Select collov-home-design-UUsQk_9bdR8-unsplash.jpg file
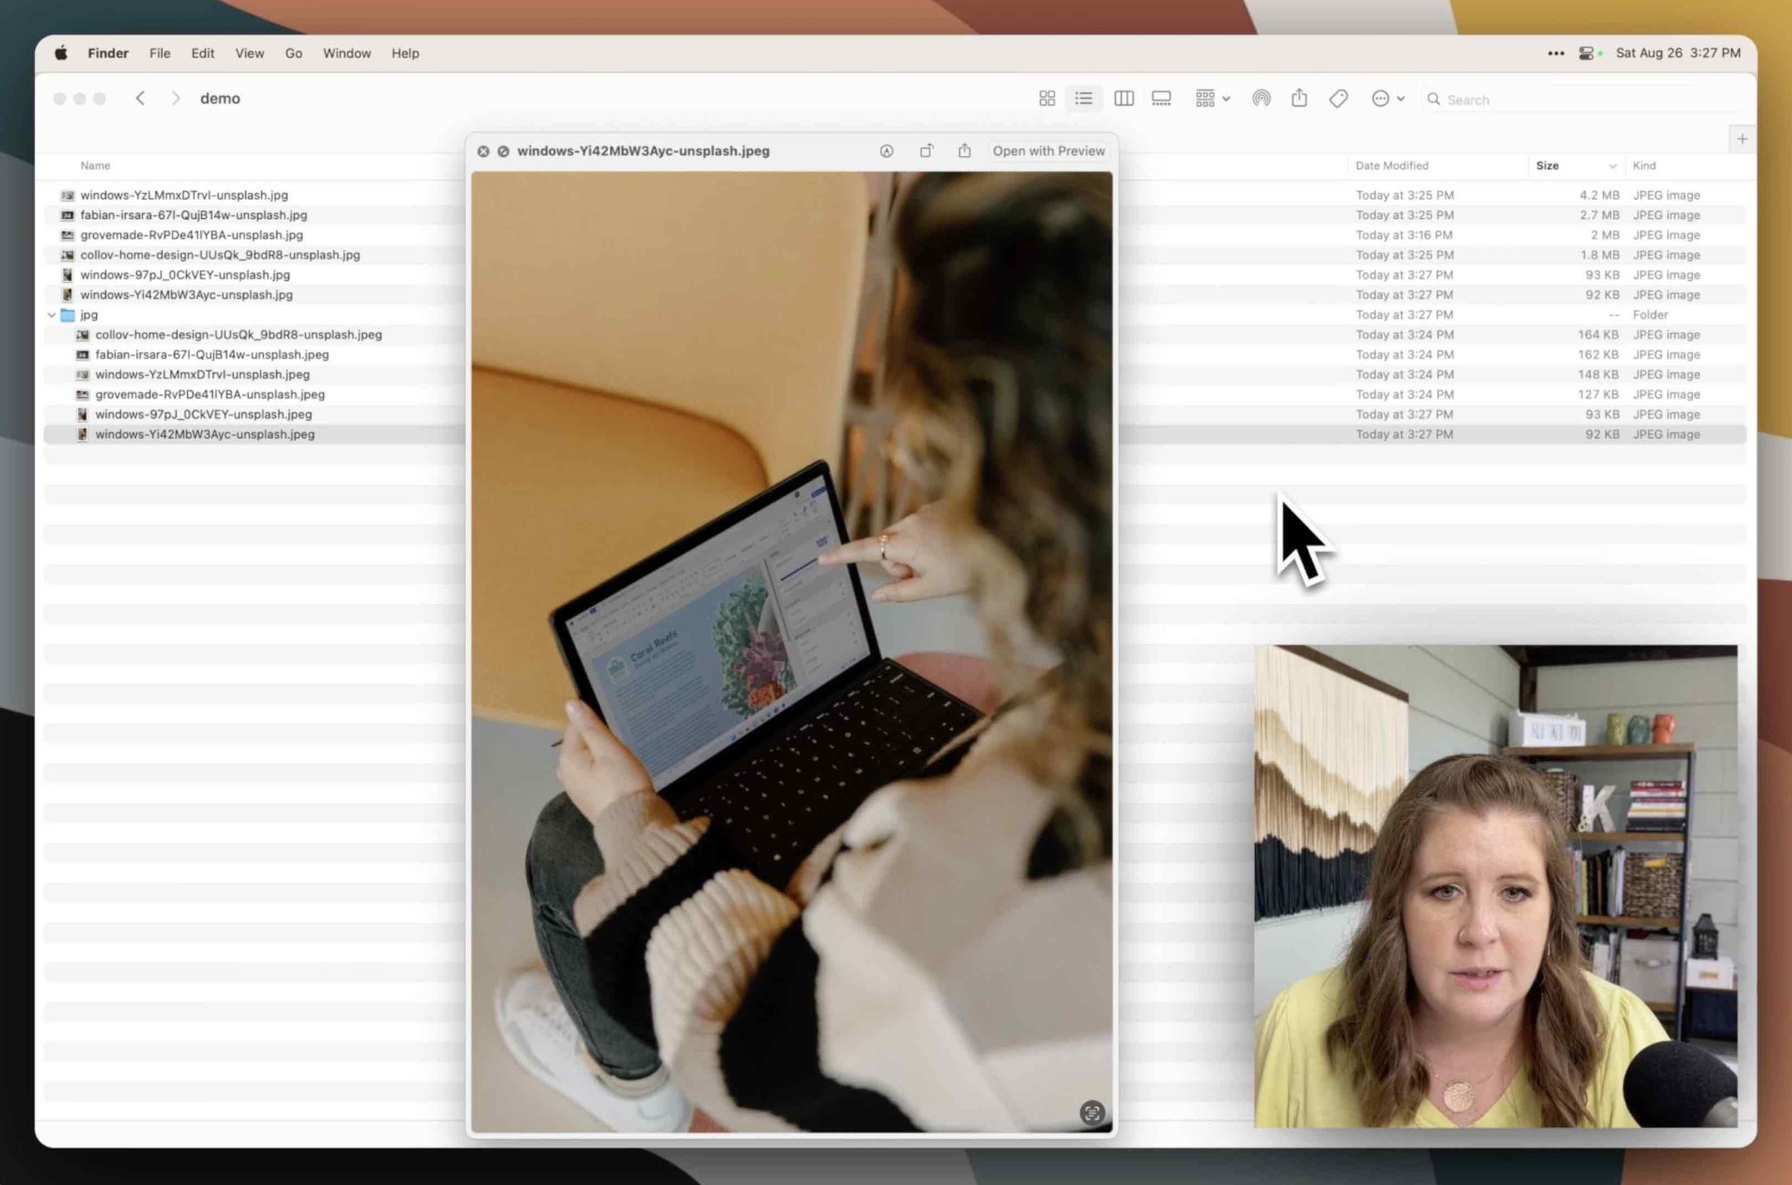 point(220,254)
